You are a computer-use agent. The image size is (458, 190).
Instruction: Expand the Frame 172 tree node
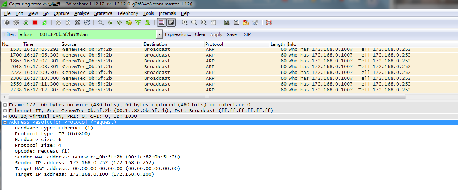click(5, 105)
